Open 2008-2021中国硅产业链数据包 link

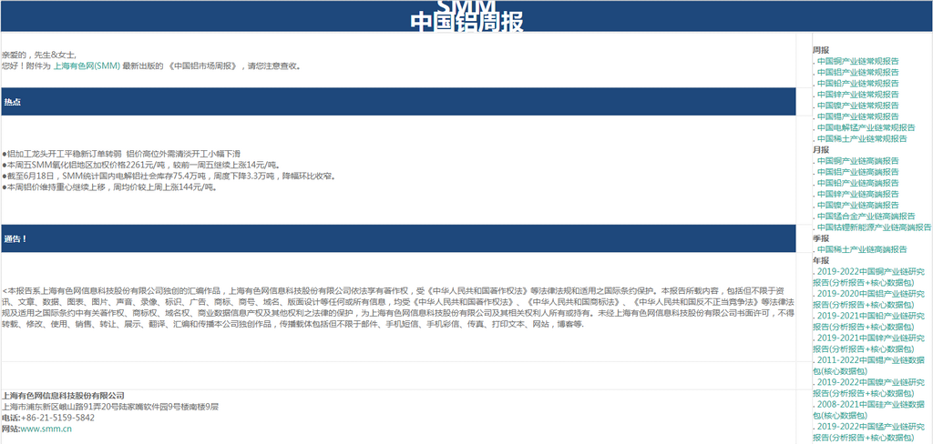click(x=868, y=410)
